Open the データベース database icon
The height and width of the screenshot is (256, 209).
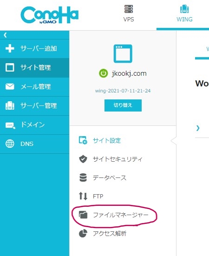[83, 177]
